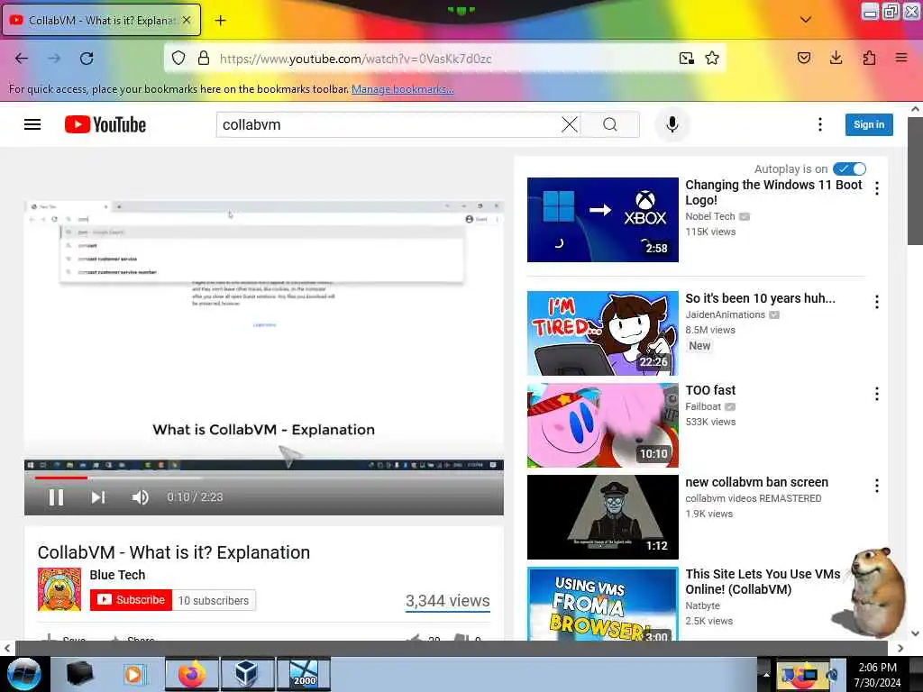This screenshot has width=923, height=692.
Task: Pause the playing video
Action: 57,497
